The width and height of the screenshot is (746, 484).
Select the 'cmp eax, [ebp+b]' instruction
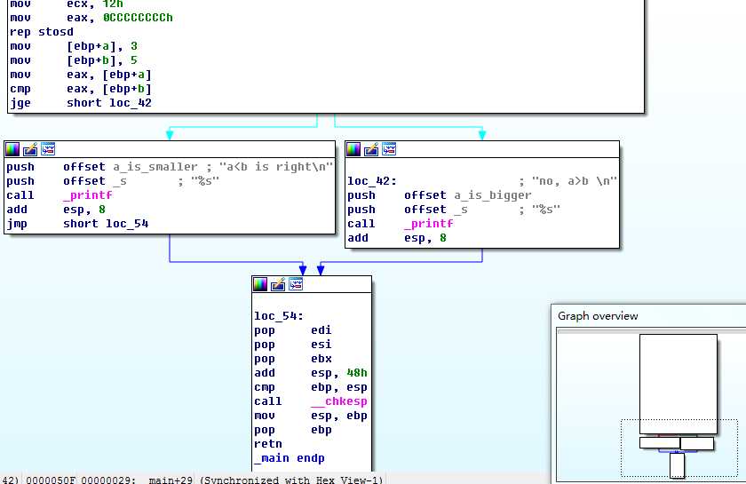81,89
